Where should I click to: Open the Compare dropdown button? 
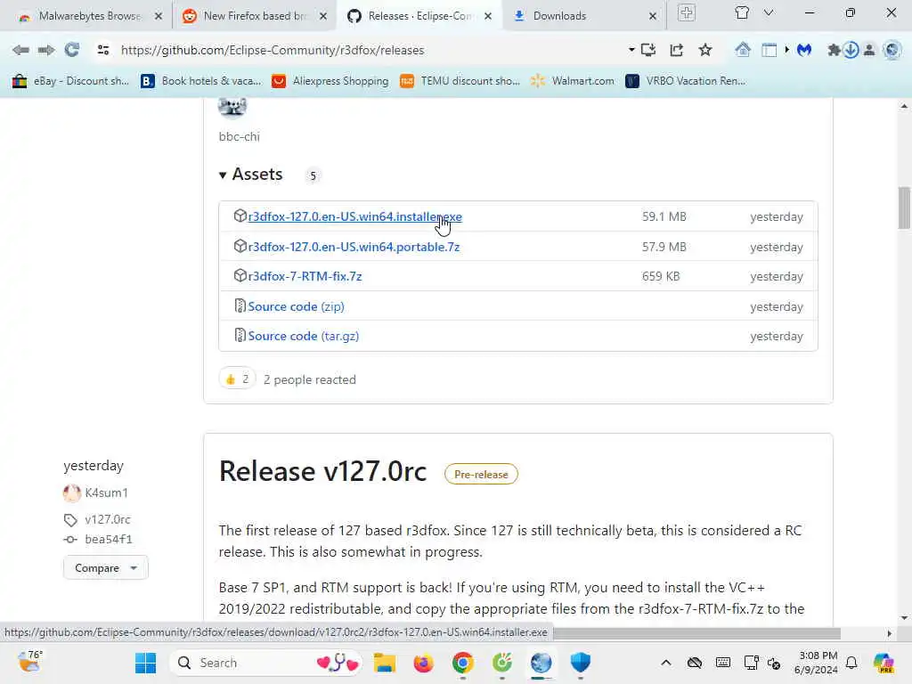coord(105,567)
